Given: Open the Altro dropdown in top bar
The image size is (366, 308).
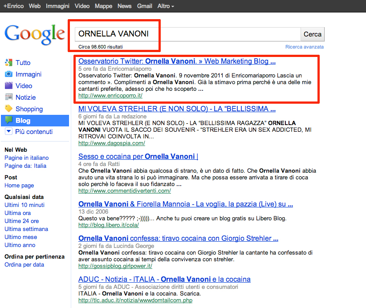Looking at the screenshot, I should coord(166,6).
